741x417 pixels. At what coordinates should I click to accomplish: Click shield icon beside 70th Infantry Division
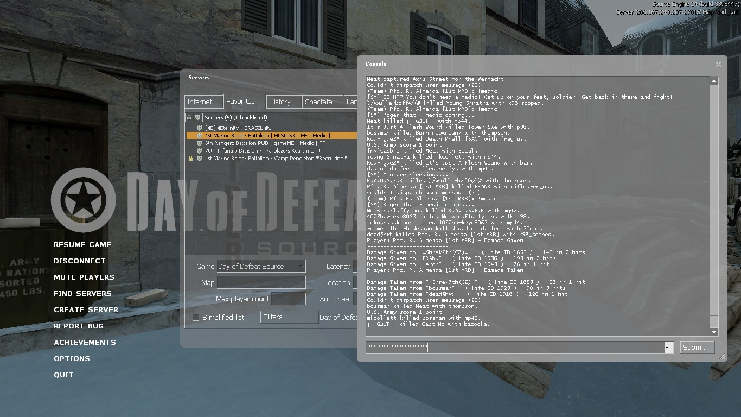pos(199,151)
